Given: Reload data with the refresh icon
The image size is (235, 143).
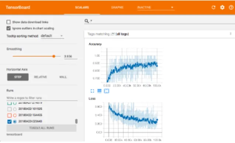Looking at the screenshot, I should [214, 7].
